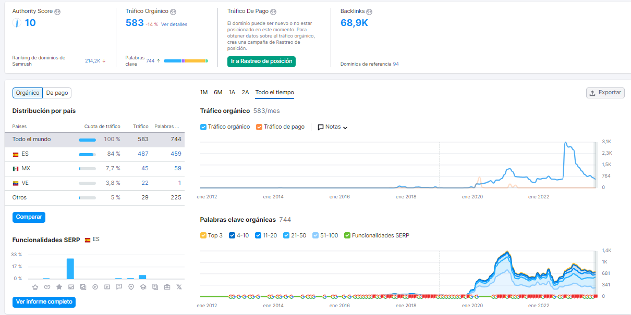Click the Venezuela flag in VE row
The width and height of the screenshot is (631, 315).
16,183
